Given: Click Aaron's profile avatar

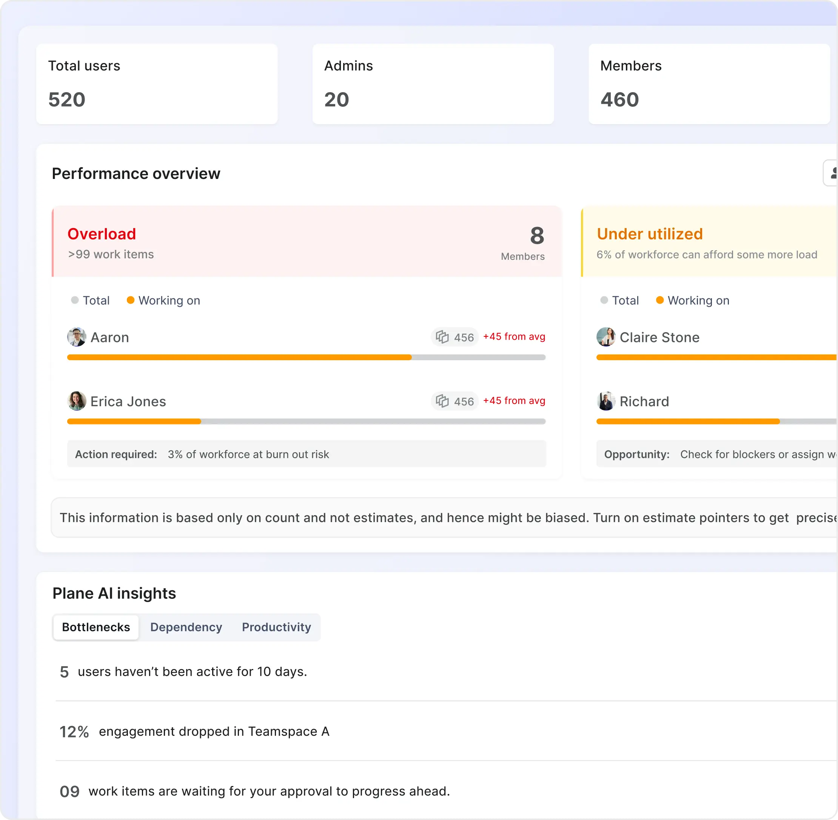Looking at the screenshot, I should click(x=77, y=337).
